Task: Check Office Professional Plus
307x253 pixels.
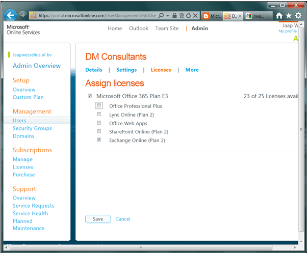Action: 99,105
